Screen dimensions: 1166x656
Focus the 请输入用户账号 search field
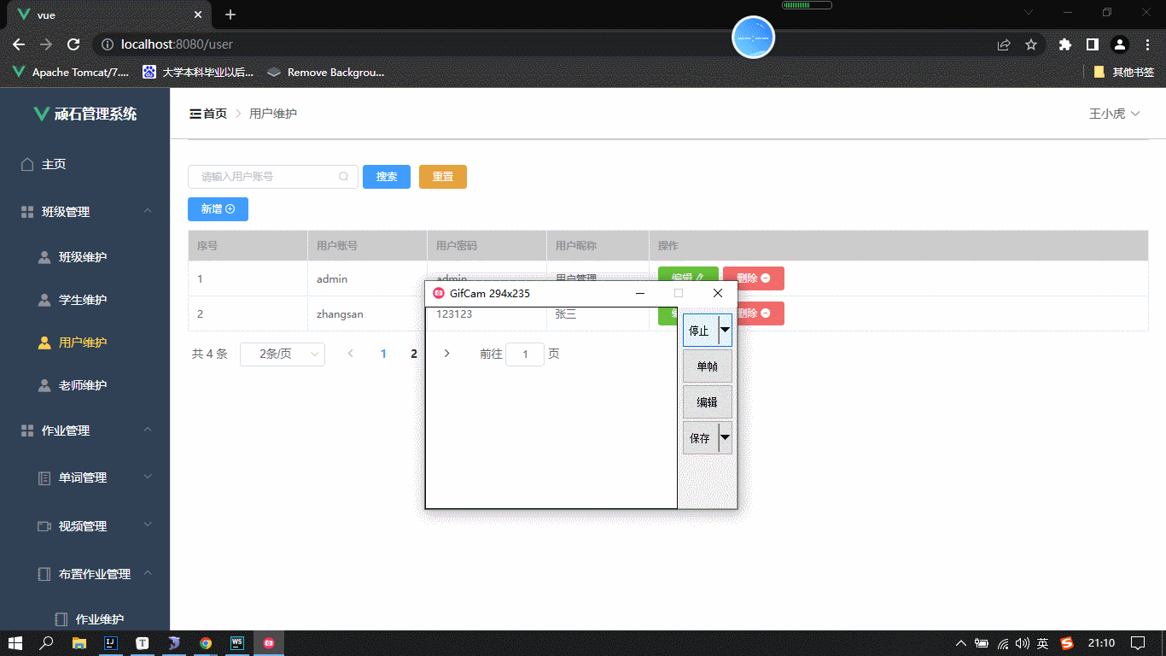point(273,177)
